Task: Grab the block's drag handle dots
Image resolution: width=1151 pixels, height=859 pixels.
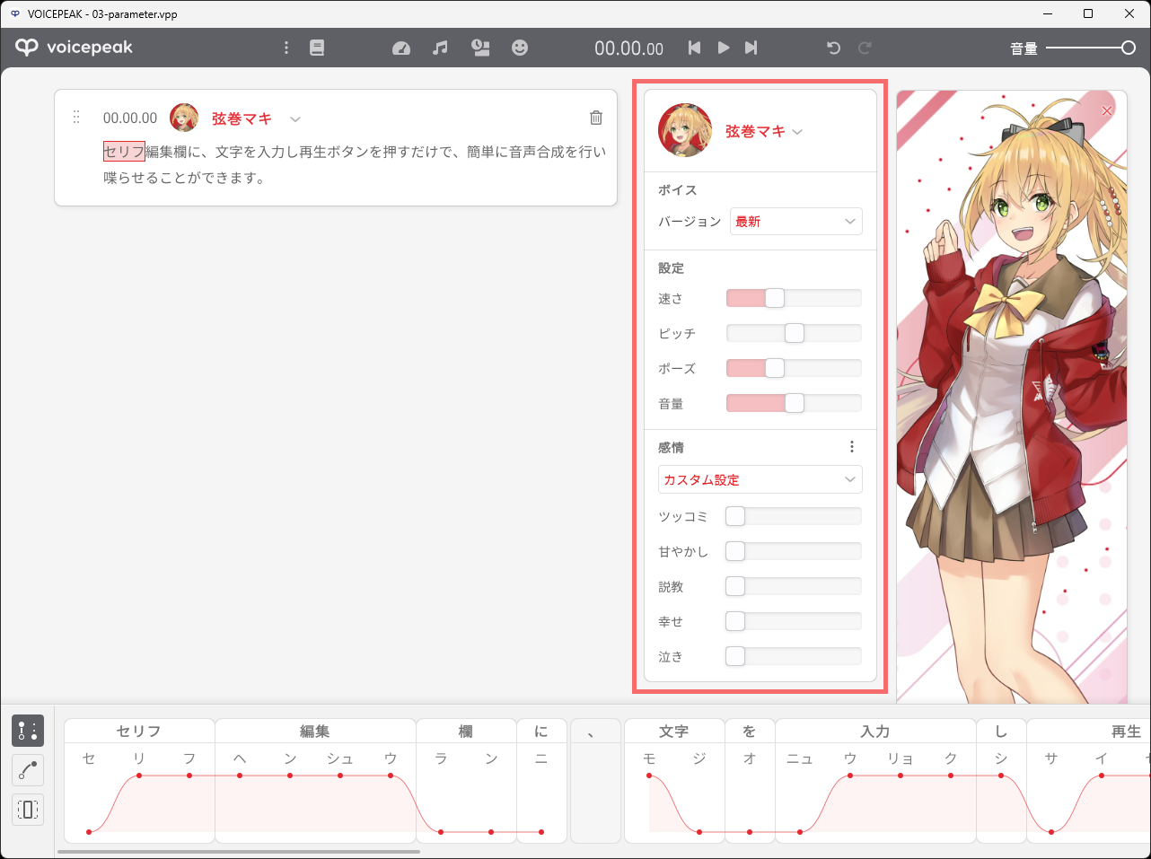Action: (x=76, y=118)
